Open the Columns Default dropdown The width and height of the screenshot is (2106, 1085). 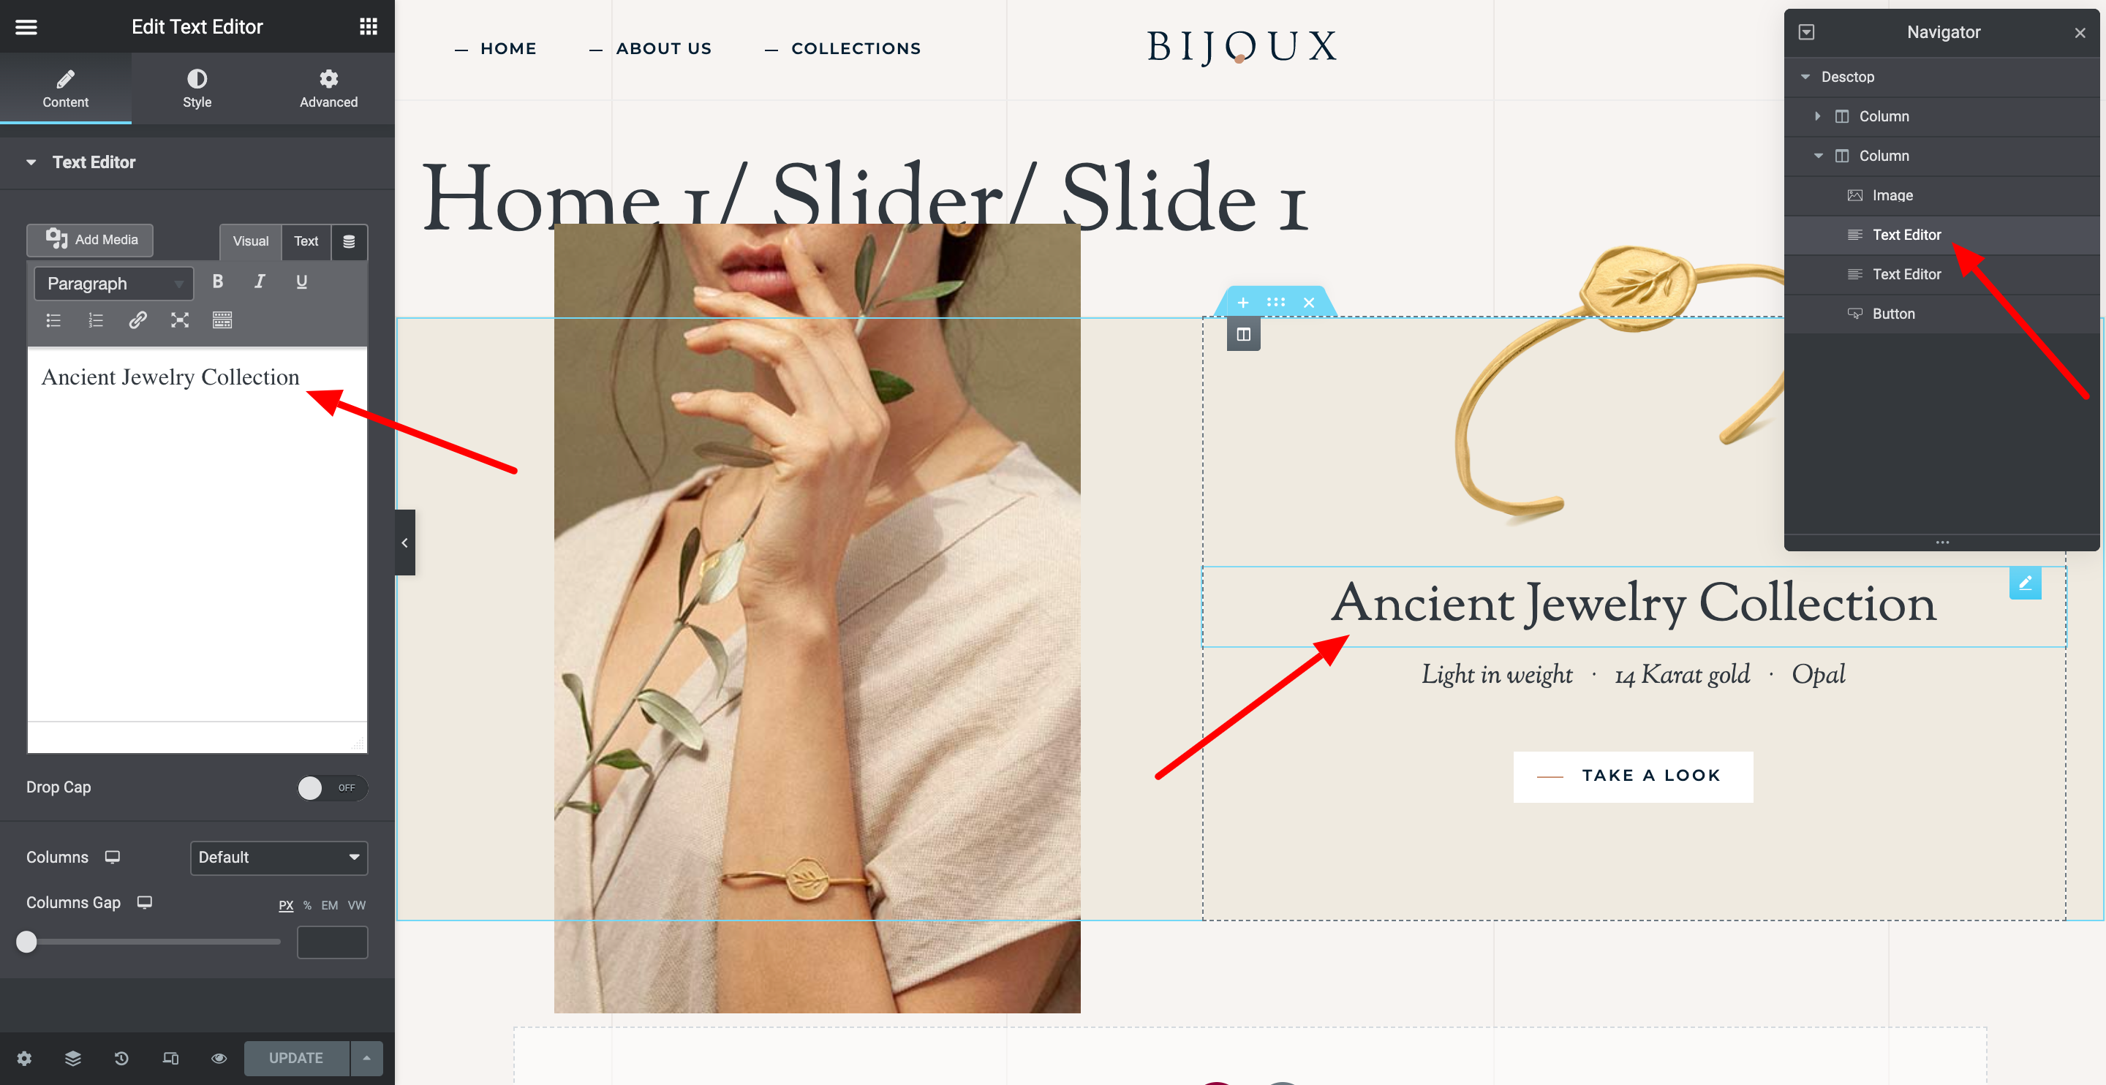tap(279, 858)
